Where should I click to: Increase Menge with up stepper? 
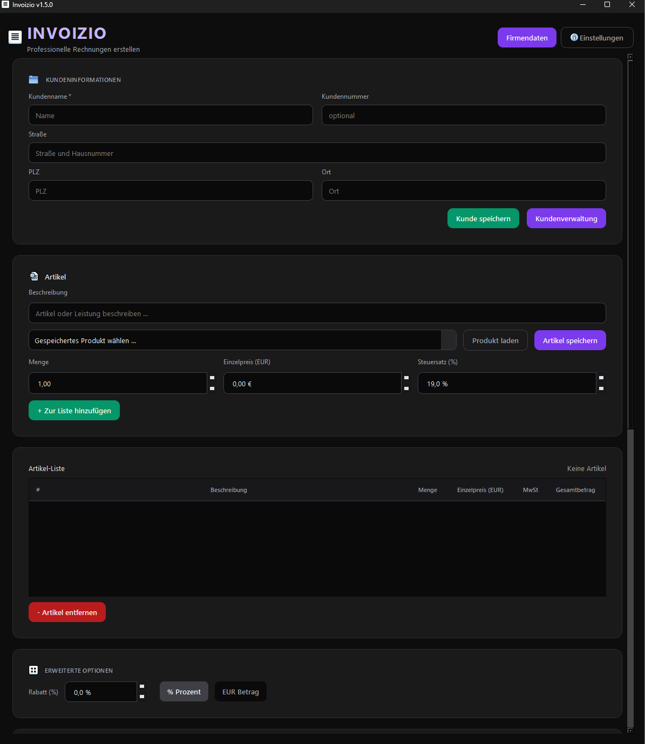tap(212, 378)
